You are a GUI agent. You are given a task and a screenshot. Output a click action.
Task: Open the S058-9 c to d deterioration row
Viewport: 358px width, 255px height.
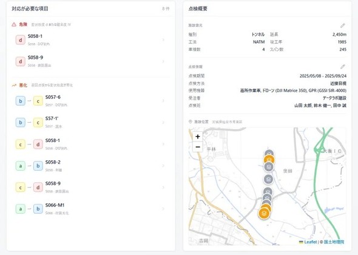tap(91, 187)
